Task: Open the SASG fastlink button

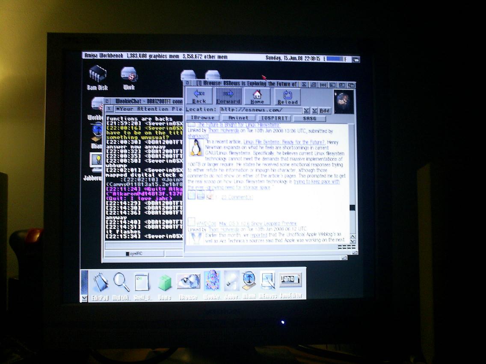Action: [x=309, y=118]
